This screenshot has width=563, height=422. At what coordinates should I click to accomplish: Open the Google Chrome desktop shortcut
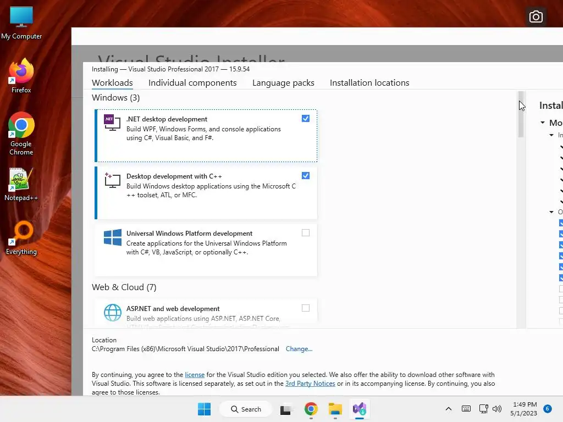[x=21, y=134]
